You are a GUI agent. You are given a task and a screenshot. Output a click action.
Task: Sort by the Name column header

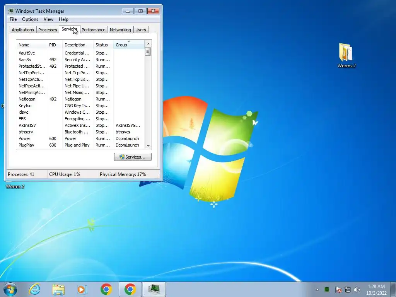coord(32,45)
